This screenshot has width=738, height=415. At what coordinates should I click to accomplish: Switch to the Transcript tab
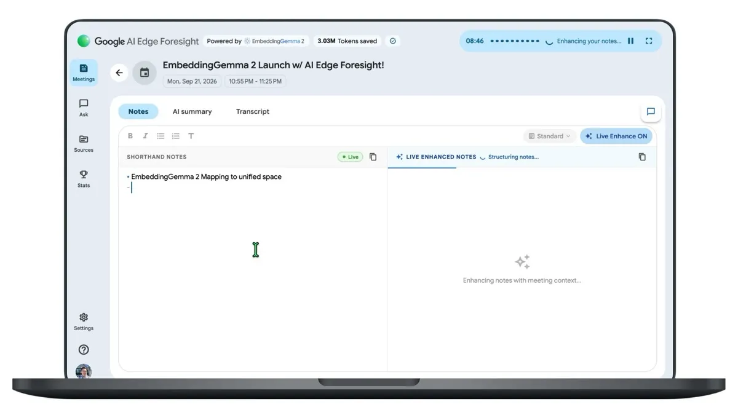tap(253, 111)
